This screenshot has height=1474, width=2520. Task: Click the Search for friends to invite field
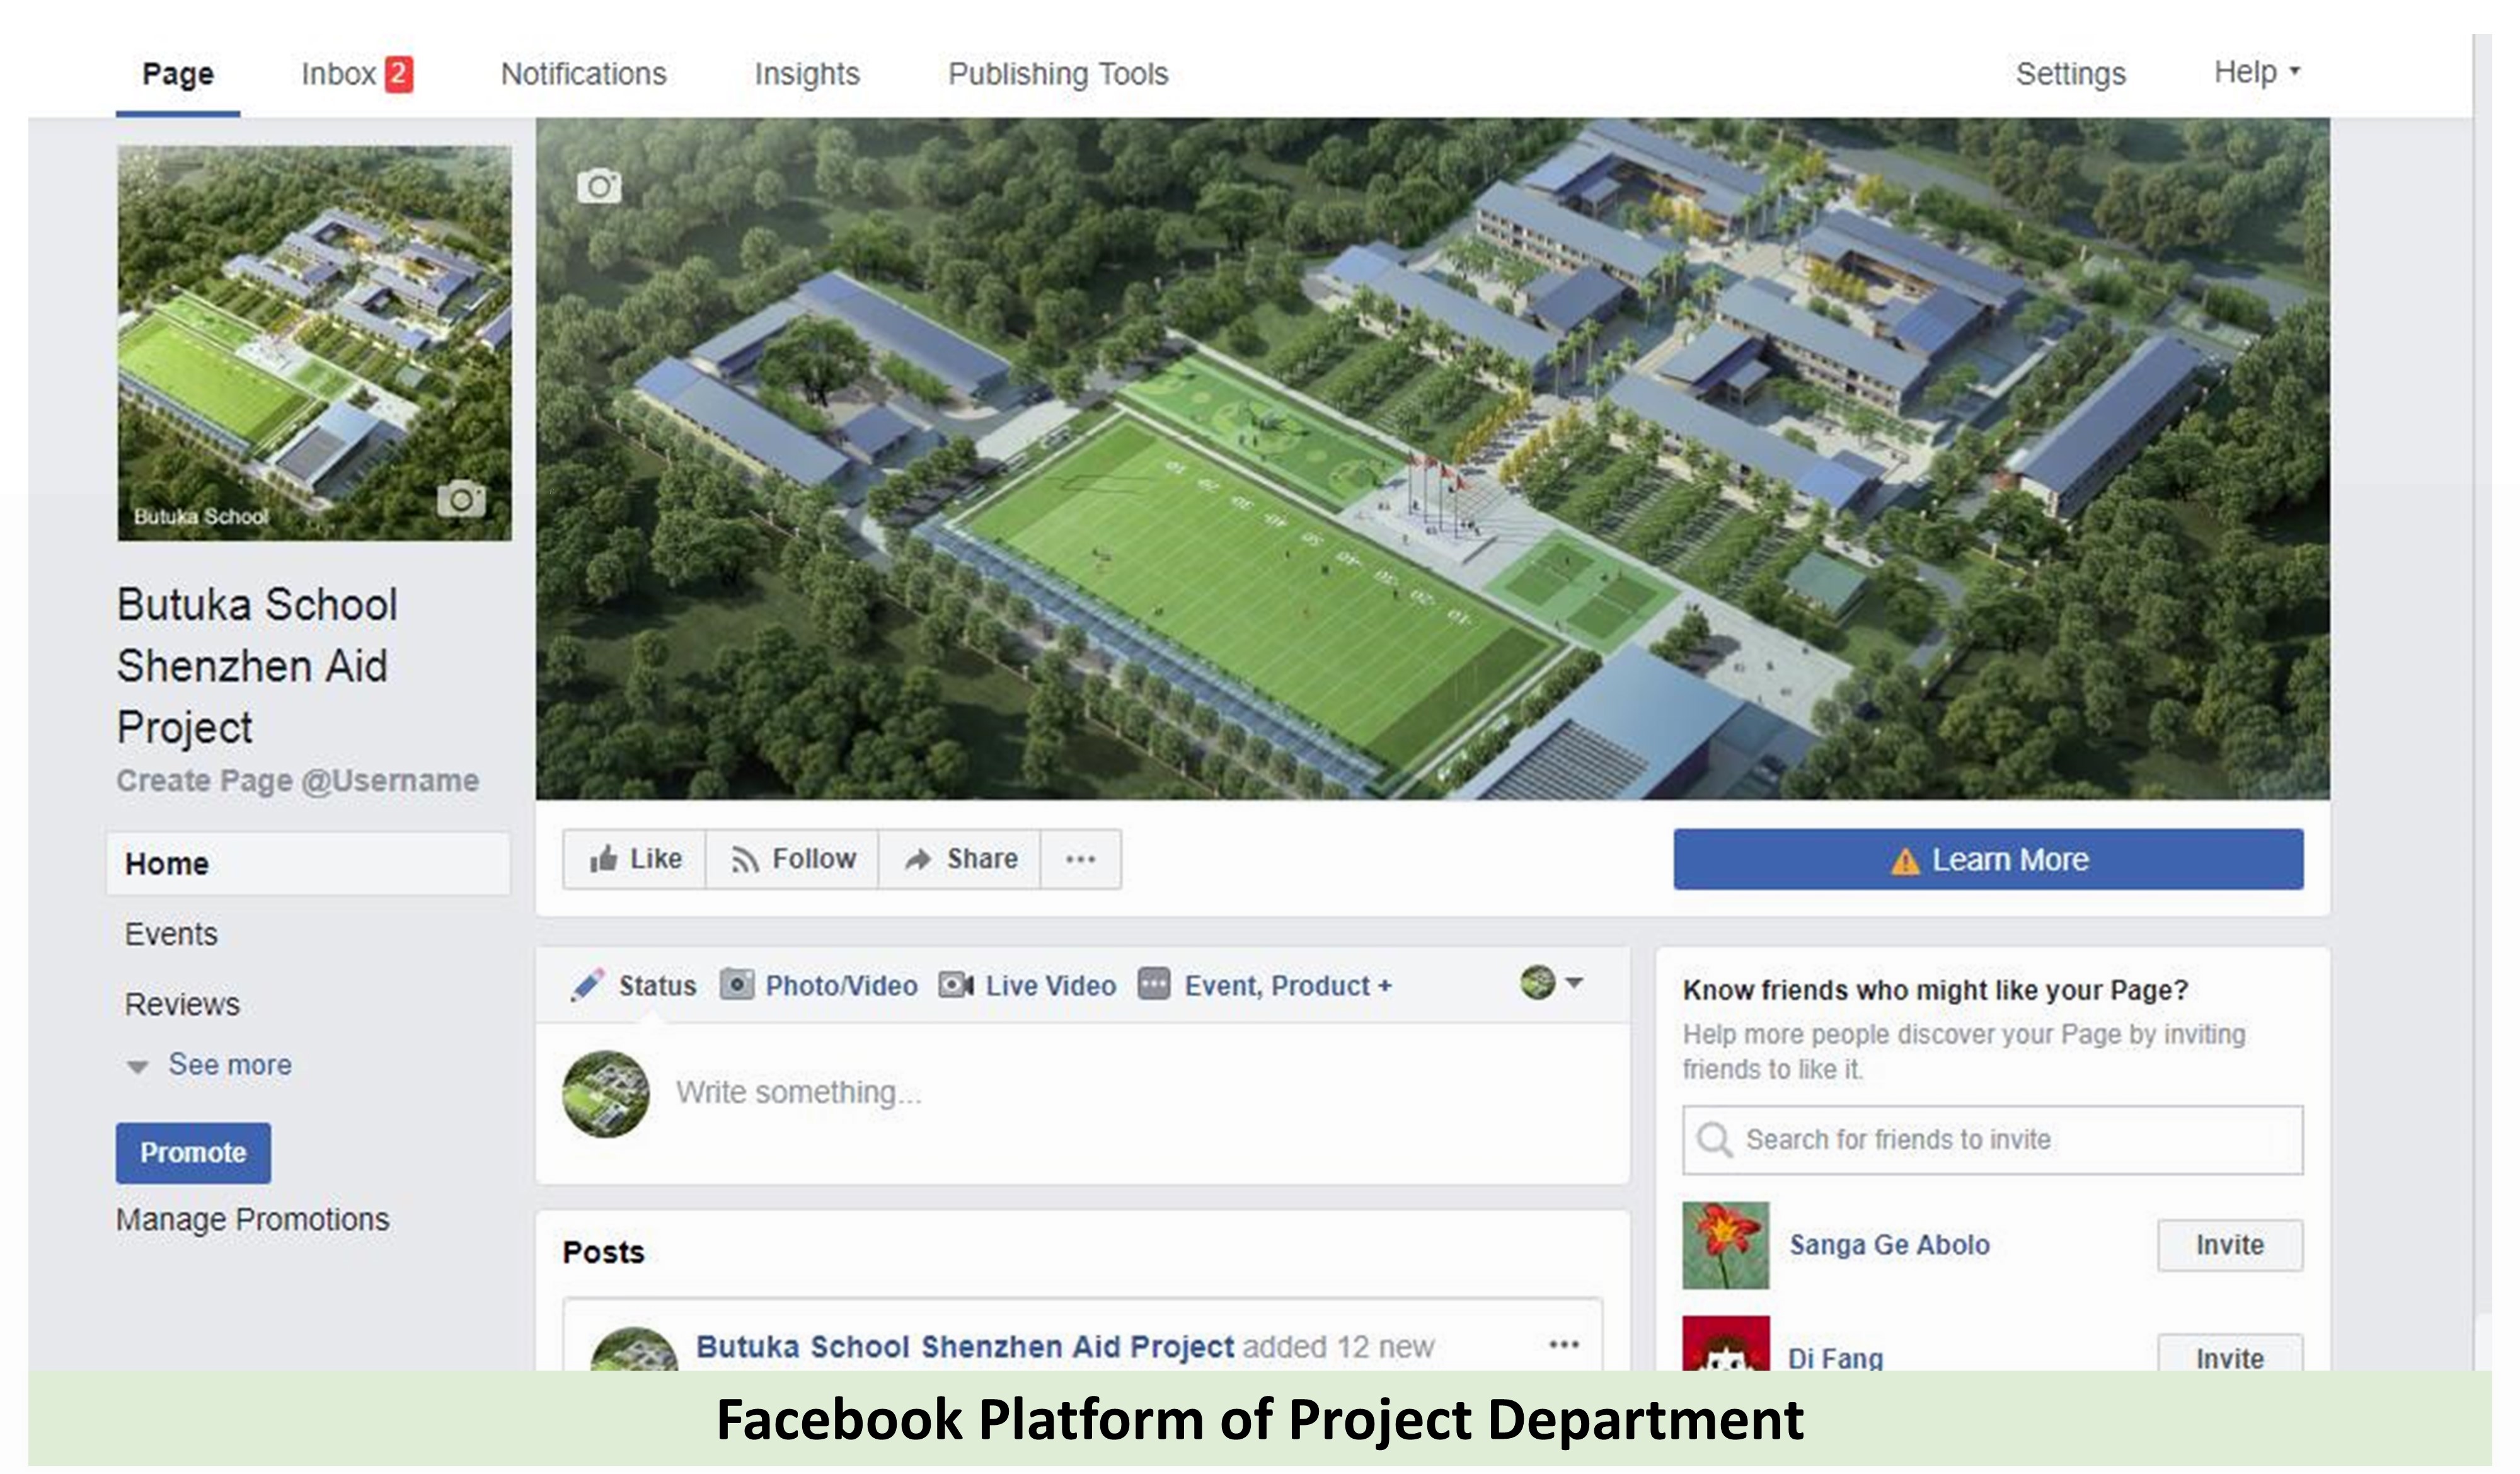pyautogui.click(x=1993, y=1140)
